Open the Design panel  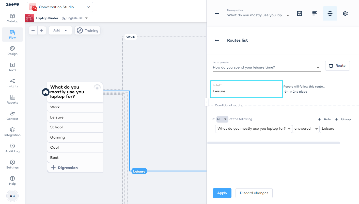pos(12,50)
